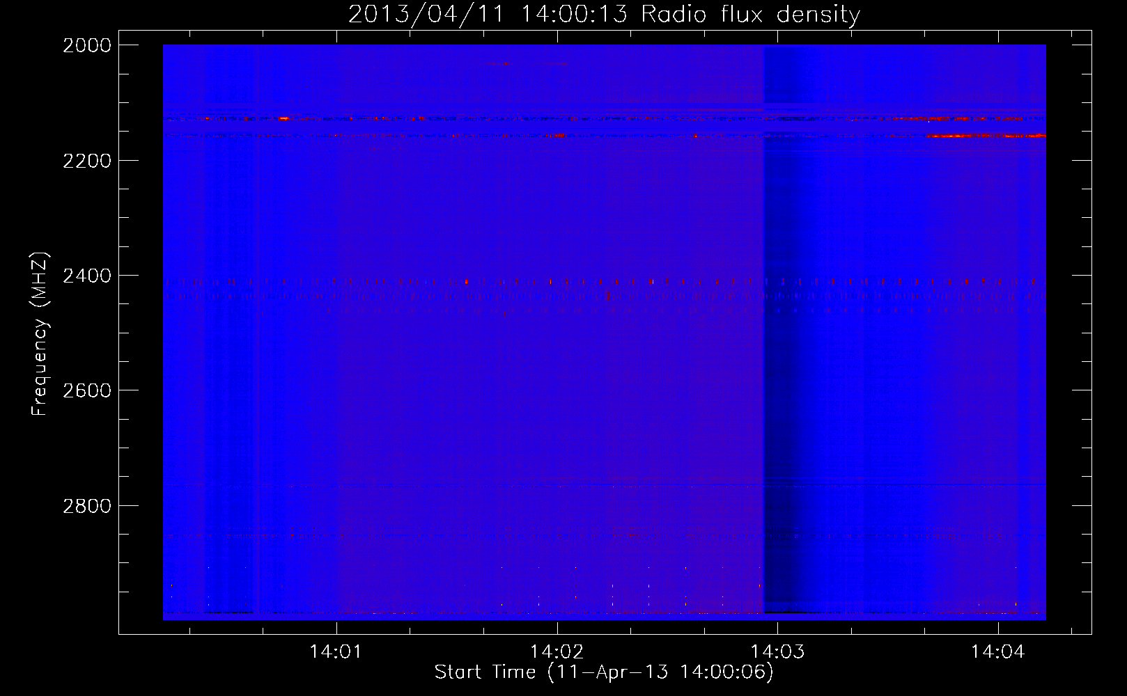1127x696 pixels.
Task: Click the 14:04 time tick label
Action: [x=998, y=652]
